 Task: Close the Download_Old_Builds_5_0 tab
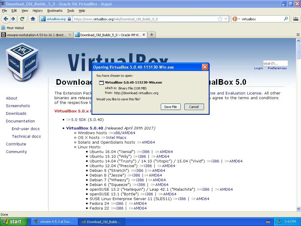click(144, 35)
